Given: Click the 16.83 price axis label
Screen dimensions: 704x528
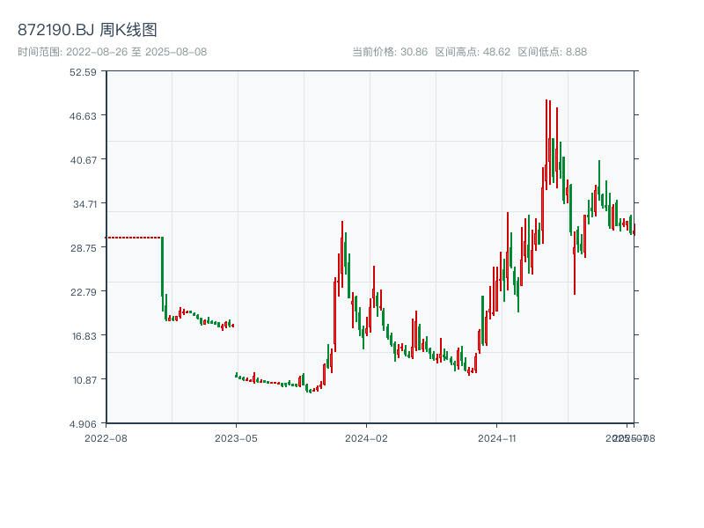Looking at the screenshot, I should [x=83, y=336].
